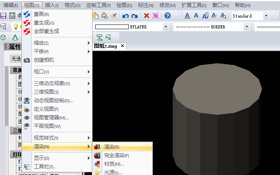Click the top face of the cylinder
This screenshot has width=280, height=175.
217,89
